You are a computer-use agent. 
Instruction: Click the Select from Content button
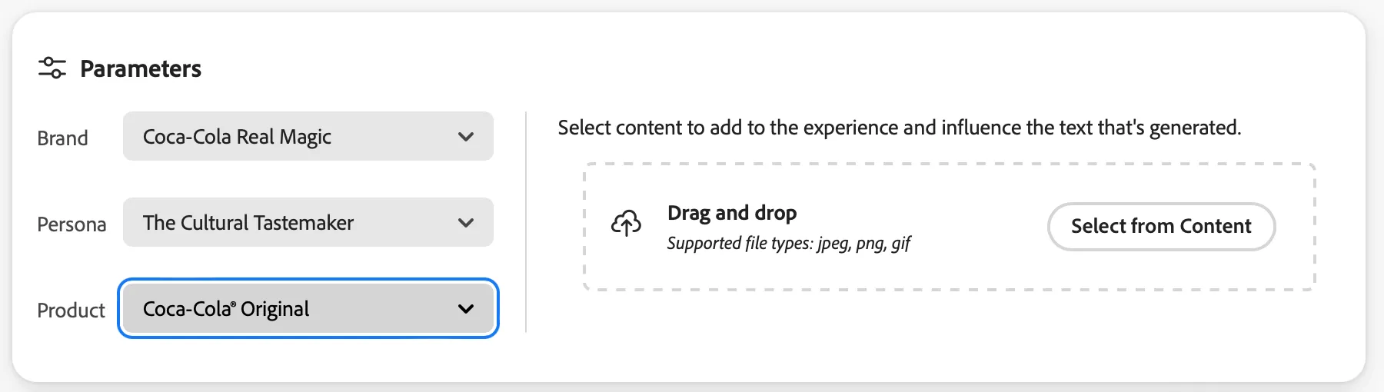tap(1161, 226)
